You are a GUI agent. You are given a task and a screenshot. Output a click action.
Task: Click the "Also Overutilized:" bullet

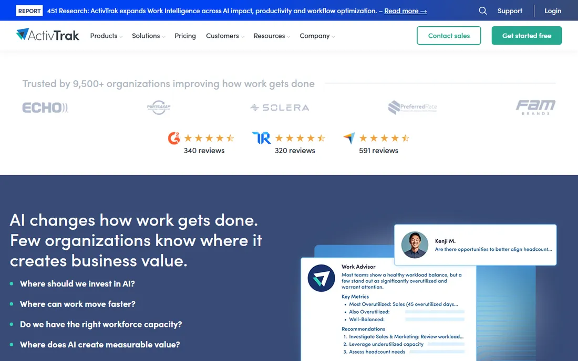coord(369,312)
